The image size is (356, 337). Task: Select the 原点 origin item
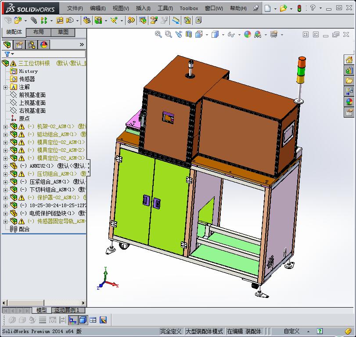24,118
